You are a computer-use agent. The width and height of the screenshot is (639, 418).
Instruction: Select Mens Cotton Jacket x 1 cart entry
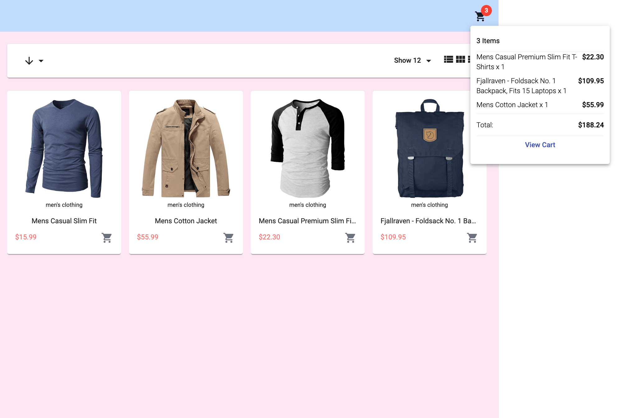(512, 105)
